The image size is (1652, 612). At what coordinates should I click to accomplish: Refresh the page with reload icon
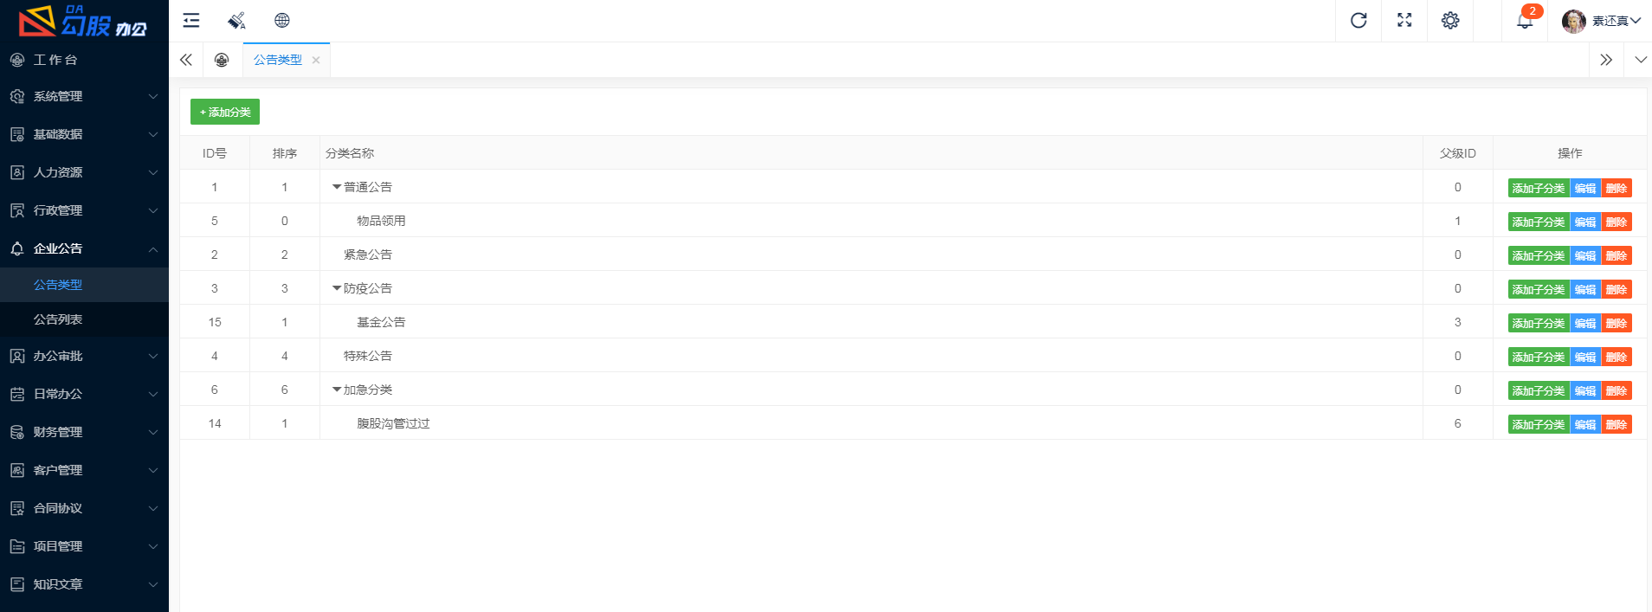1358,21
